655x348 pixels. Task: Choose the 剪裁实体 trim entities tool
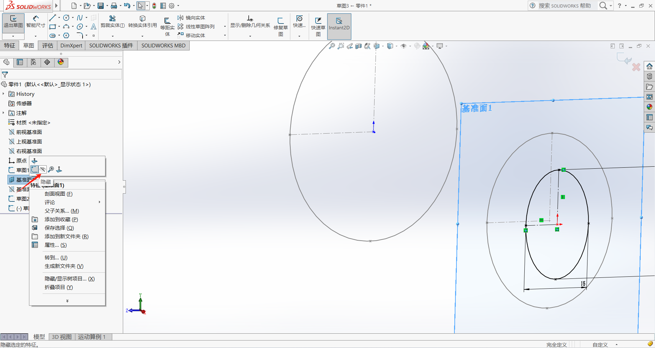[x=112, y=22]
